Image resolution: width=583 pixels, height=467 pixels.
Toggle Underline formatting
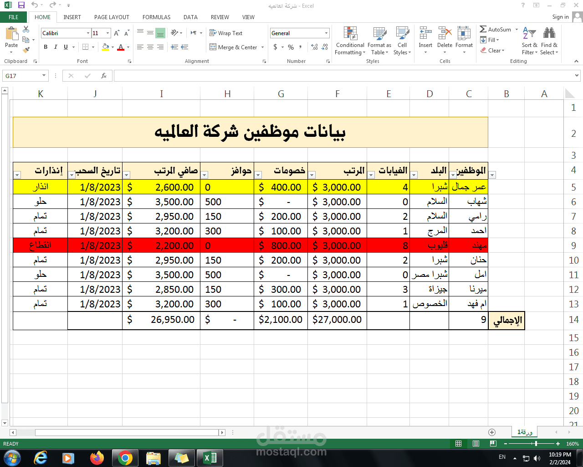66,47
